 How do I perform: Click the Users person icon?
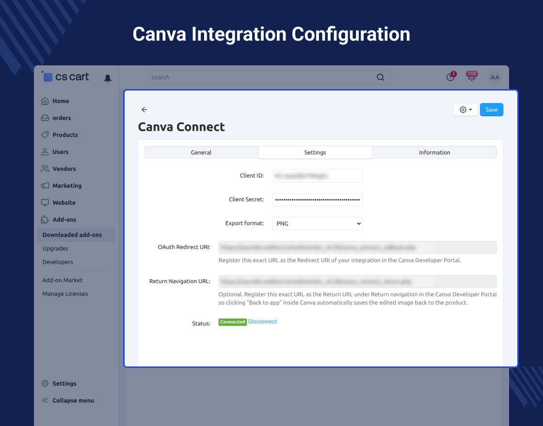click(x=45, y=152)
